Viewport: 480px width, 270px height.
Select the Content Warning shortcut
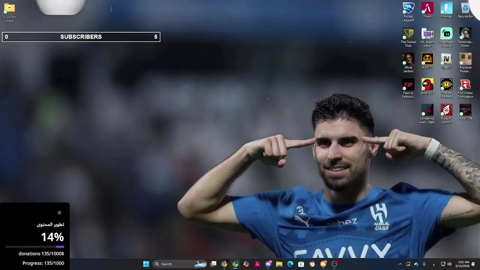click(446, 88)
